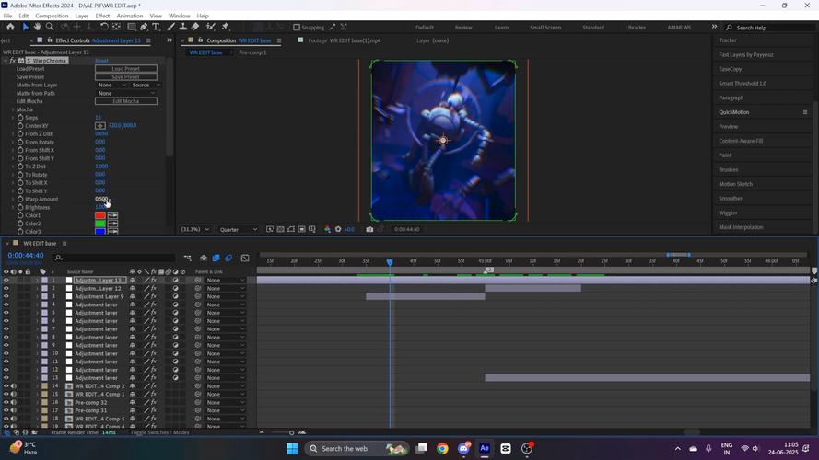
Task: Select the Rectangle shape tool
Action: [132, 27]
